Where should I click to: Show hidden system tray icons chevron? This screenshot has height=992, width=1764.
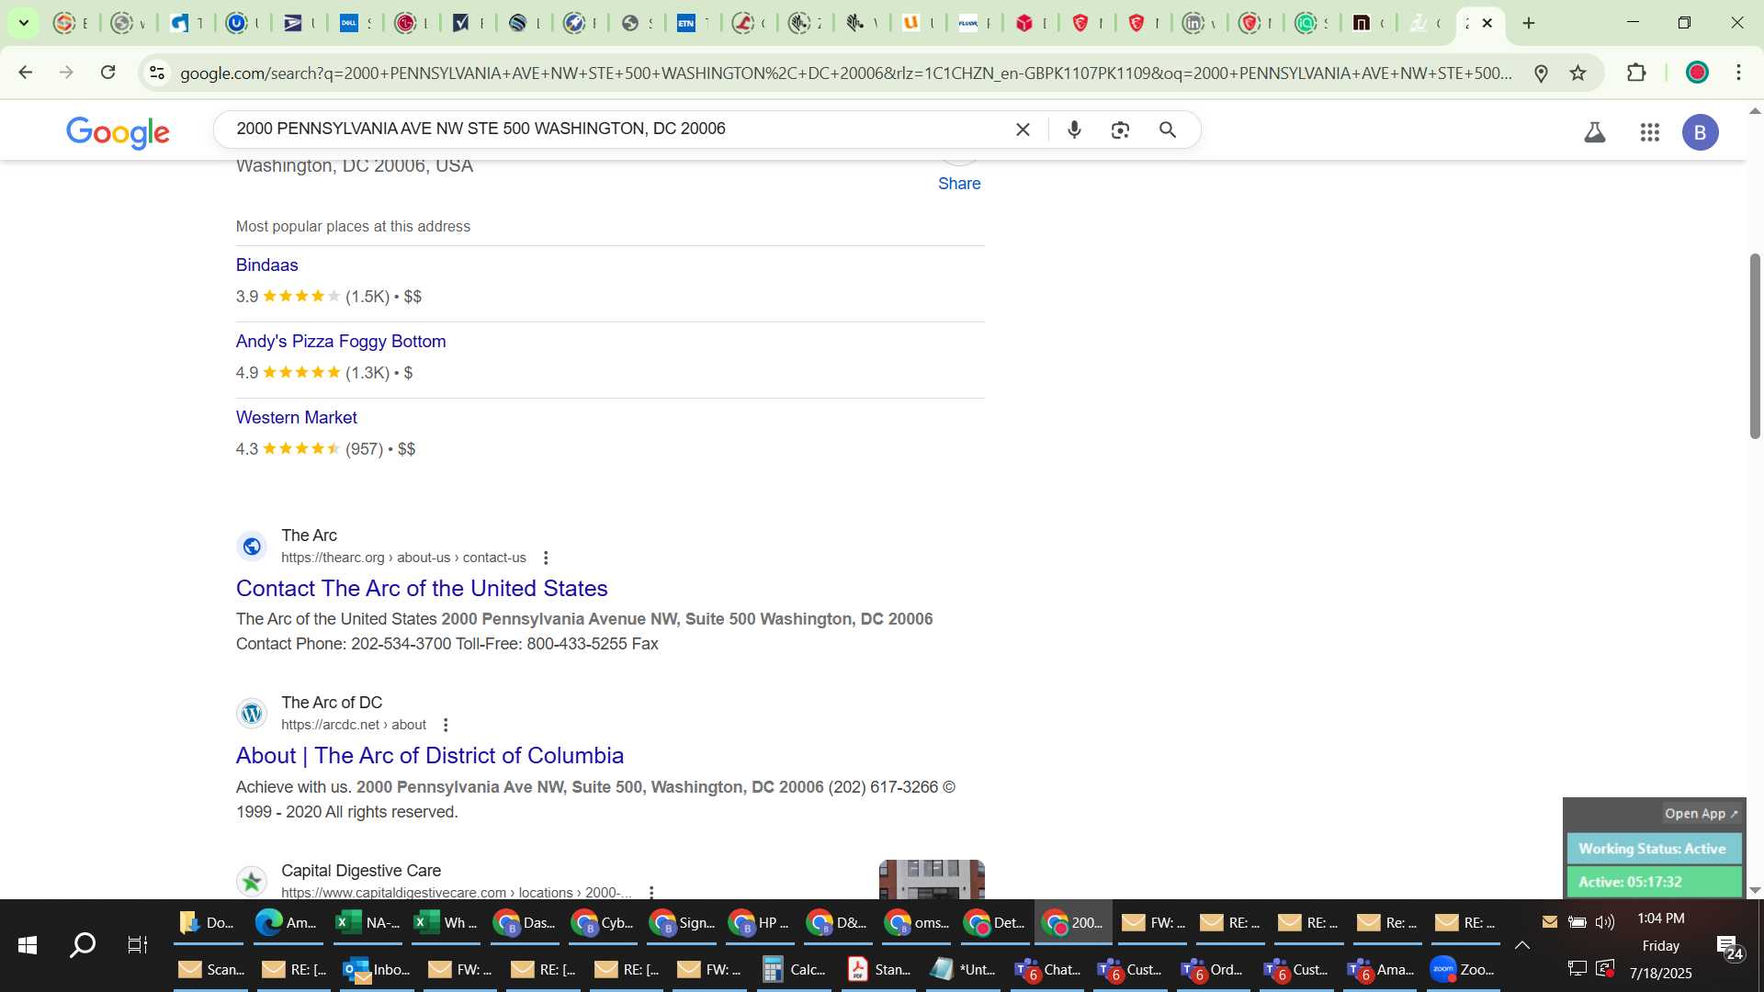(1522, 945)
